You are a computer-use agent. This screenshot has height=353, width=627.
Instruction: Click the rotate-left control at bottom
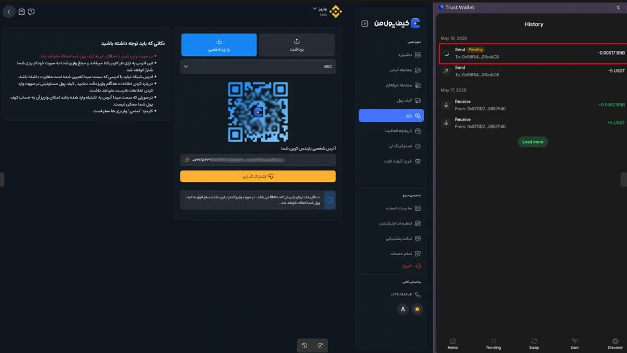[x=305, y=345]
